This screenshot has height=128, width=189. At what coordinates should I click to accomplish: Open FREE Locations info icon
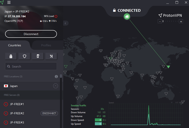[x=56, y=77]
